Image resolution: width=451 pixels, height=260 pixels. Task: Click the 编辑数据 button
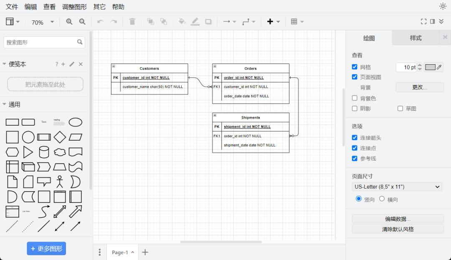(x=398, y=219)
